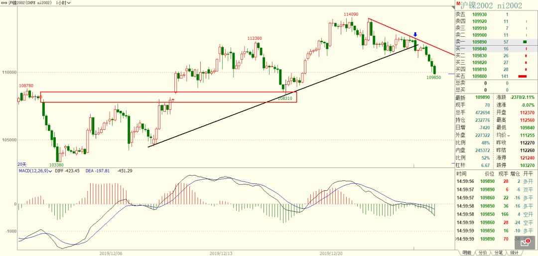The height and width of the screenshot is (256, 538).
Task: Click the 2019/12/06 date on time axis
Action: (x=111, y=254)
